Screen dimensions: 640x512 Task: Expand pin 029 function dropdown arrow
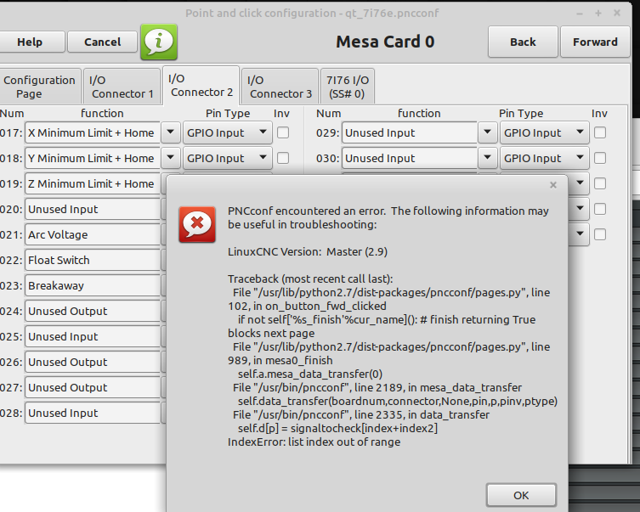(x=487, y=132)
